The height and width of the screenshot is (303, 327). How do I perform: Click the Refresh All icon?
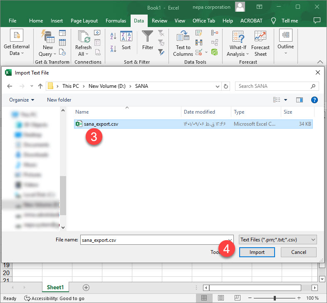[84, 36]
